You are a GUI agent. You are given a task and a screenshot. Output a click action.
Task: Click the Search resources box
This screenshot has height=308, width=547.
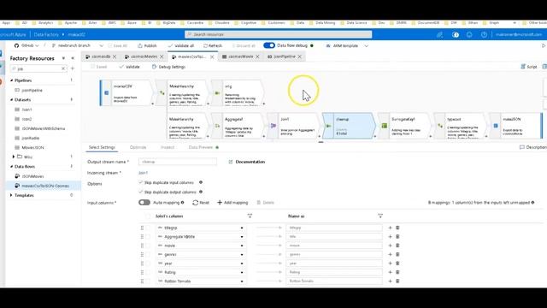coord(278,34)
